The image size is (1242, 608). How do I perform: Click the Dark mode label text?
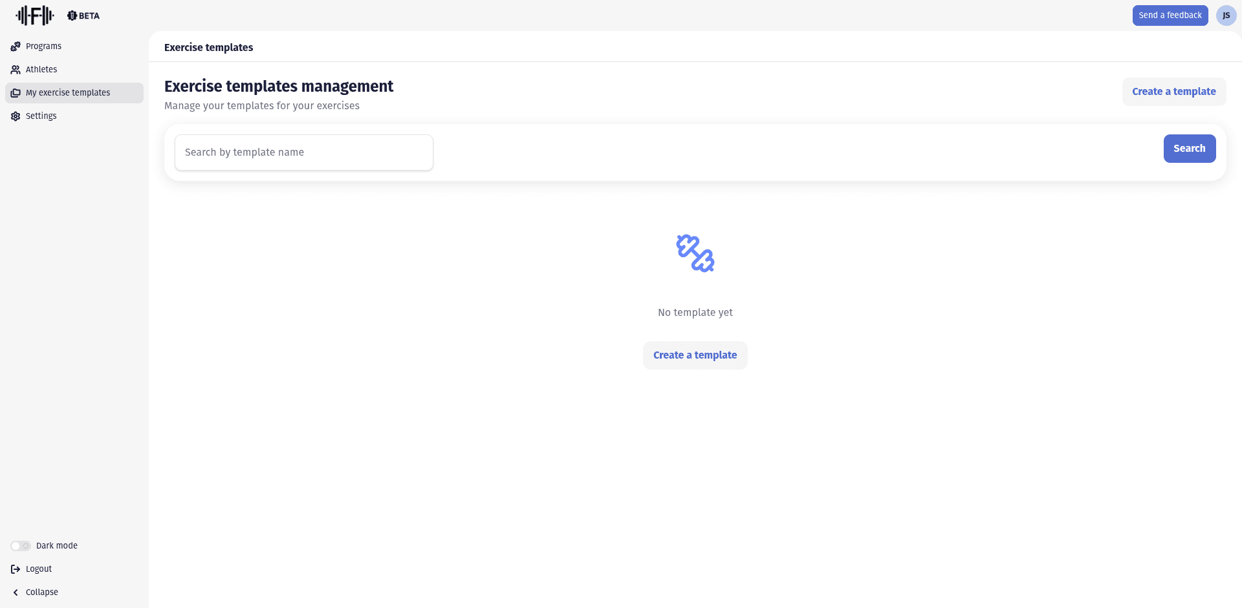(x=57, y=546)
